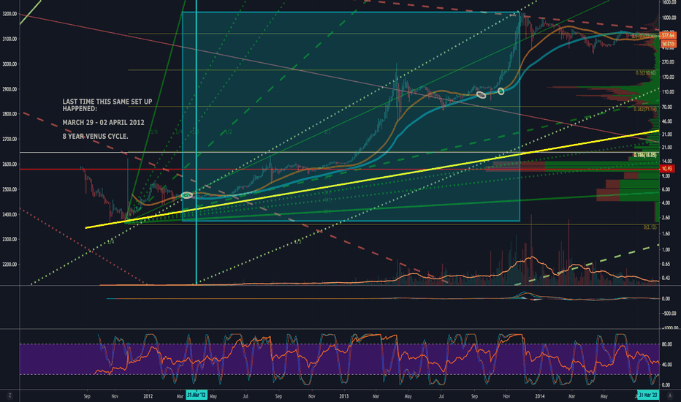Click the 0(2.12) Fibonacci level label
The width and height of the screenshot is (681, 402).
pyautogui.click(x=650, y=227)
